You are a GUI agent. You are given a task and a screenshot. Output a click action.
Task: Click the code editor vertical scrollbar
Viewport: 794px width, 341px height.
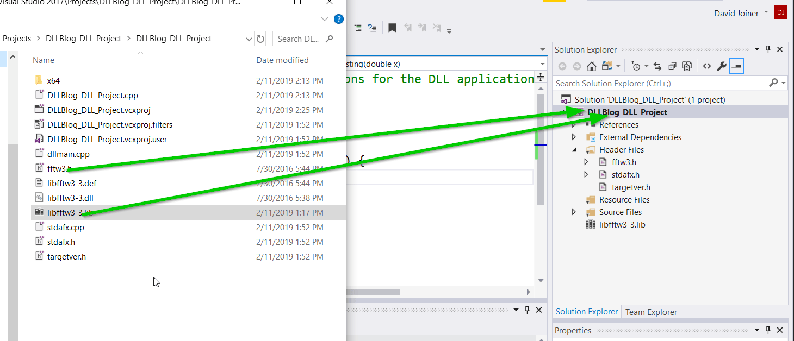541,149
